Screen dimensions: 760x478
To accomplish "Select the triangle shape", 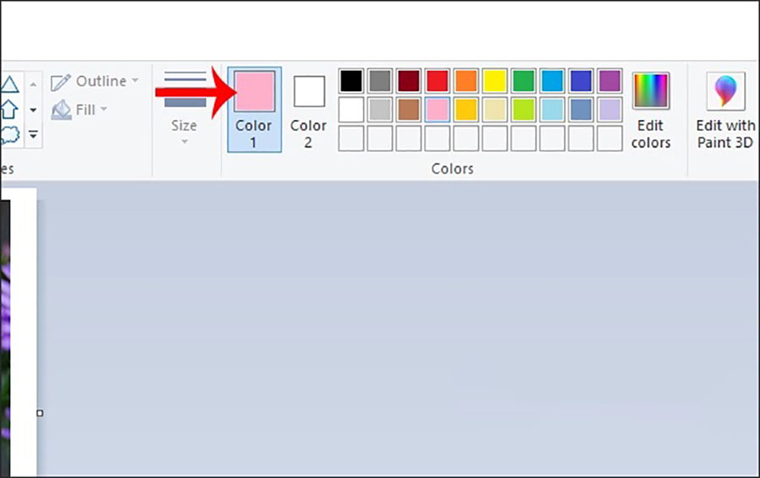I will click(x=9, y=84).
